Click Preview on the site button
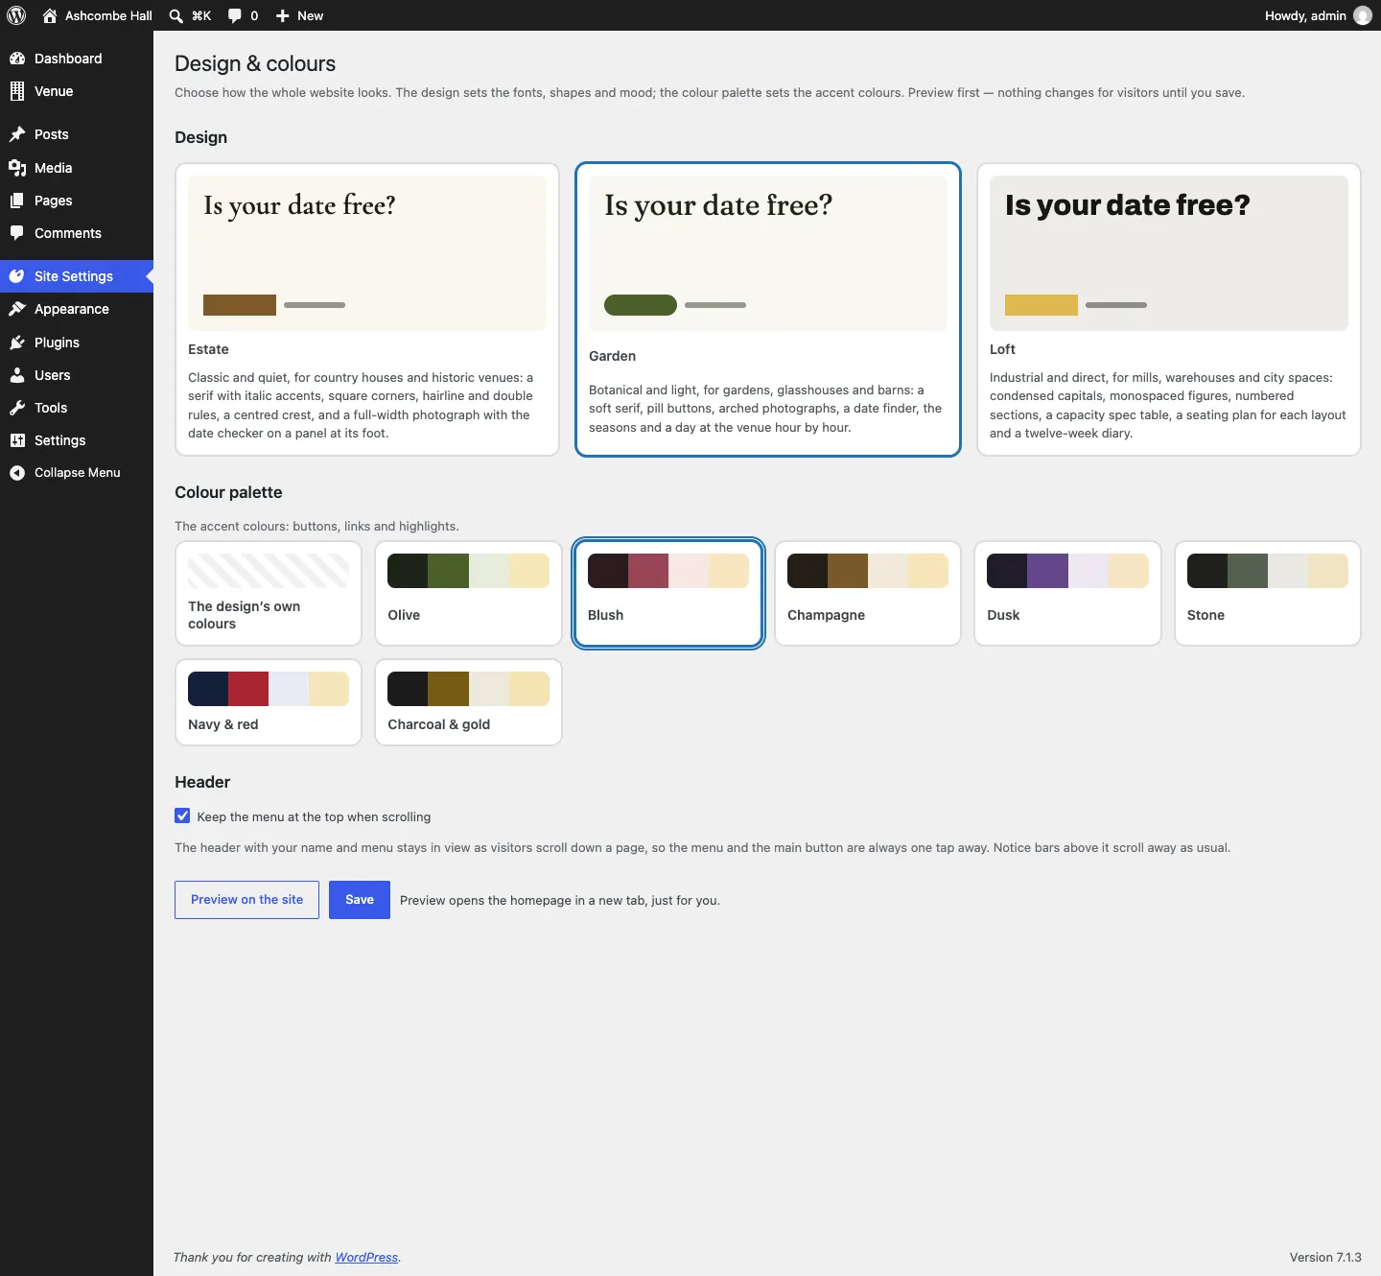 pos(246,900)
